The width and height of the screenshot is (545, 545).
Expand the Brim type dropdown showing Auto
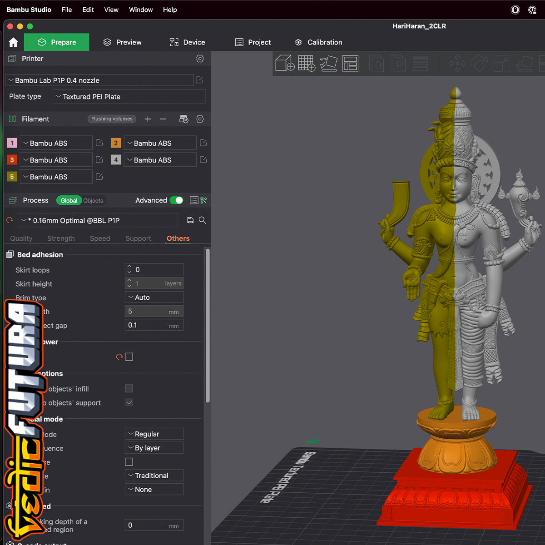pyautogui.click(x=154, y=297)
